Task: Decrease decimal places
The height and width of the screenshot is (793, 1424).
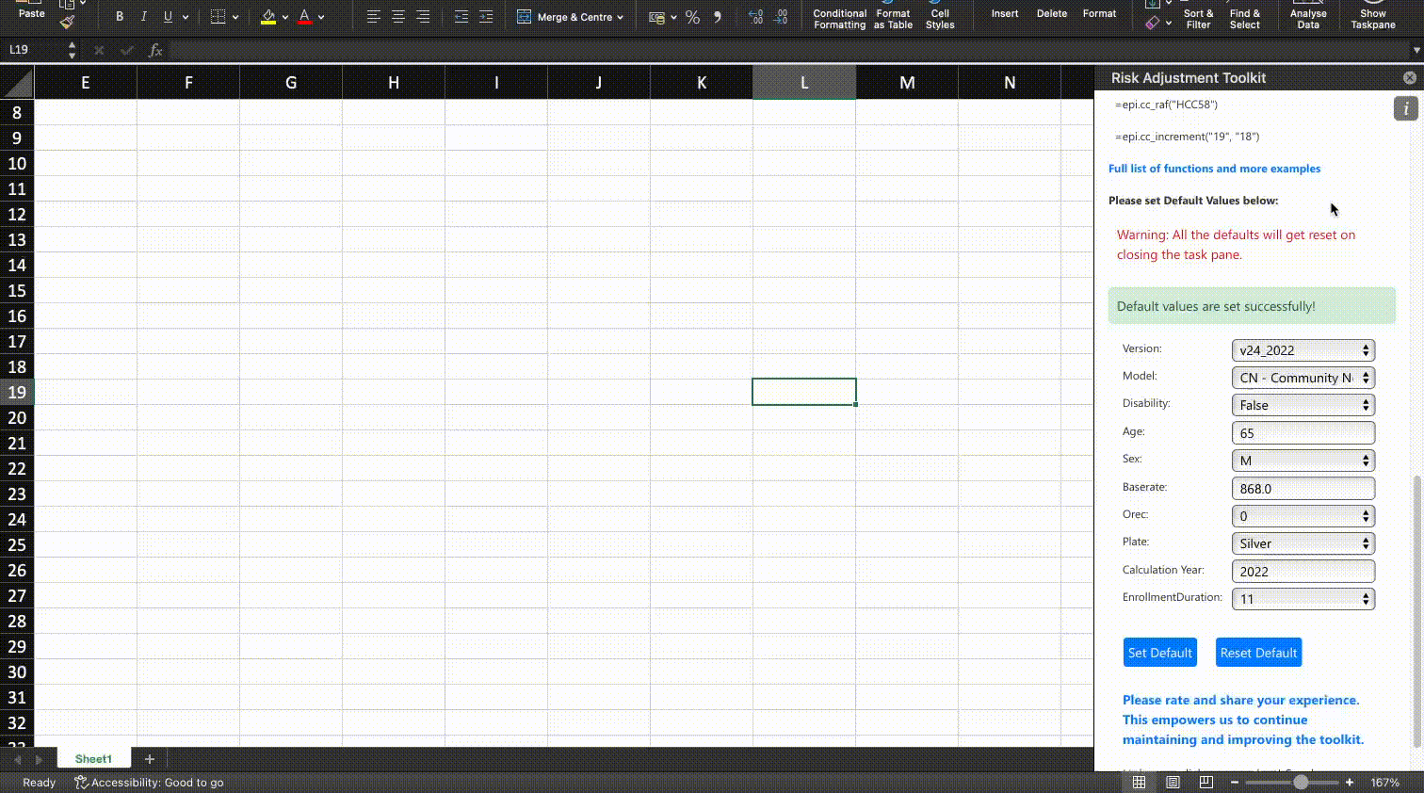Action: (x=781, y=17)
